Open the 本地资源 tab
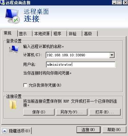 tap(42, 34)
